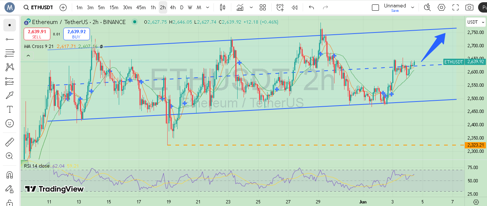This screenshot has height=206, width=487.
Task: Switch to the 3m timeframe
Action: 90,7
